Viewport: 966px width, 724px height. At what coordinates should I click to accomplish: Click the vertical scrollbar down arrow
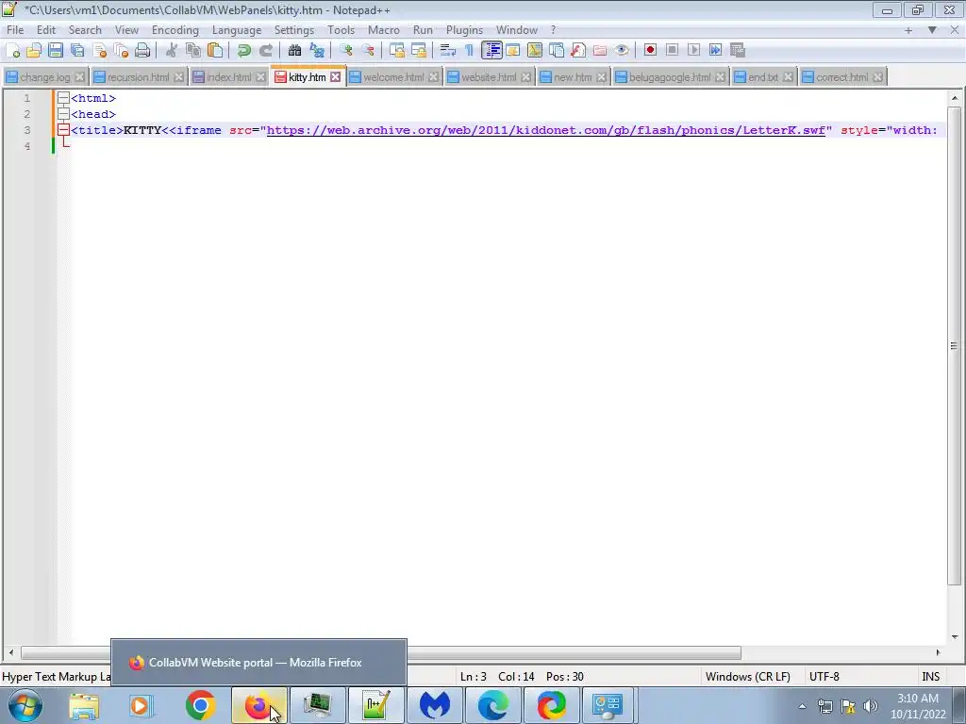tap(955, 637)
